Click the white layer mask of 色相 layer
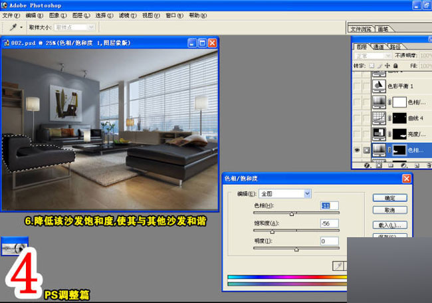This screenshot has width=432, height=303. click(x=399, y=102)
